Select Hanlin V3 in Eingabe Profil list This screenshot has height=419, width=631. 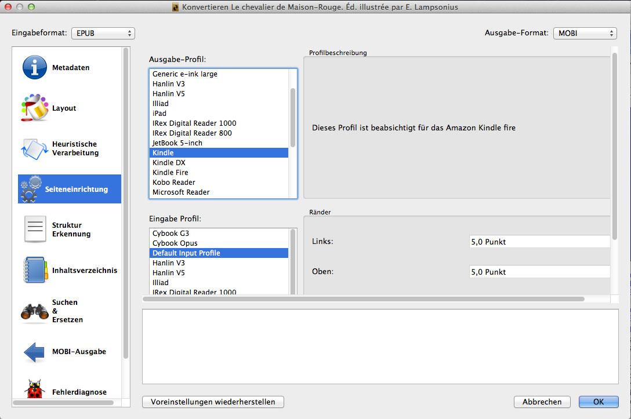click(x=219, y=263)
